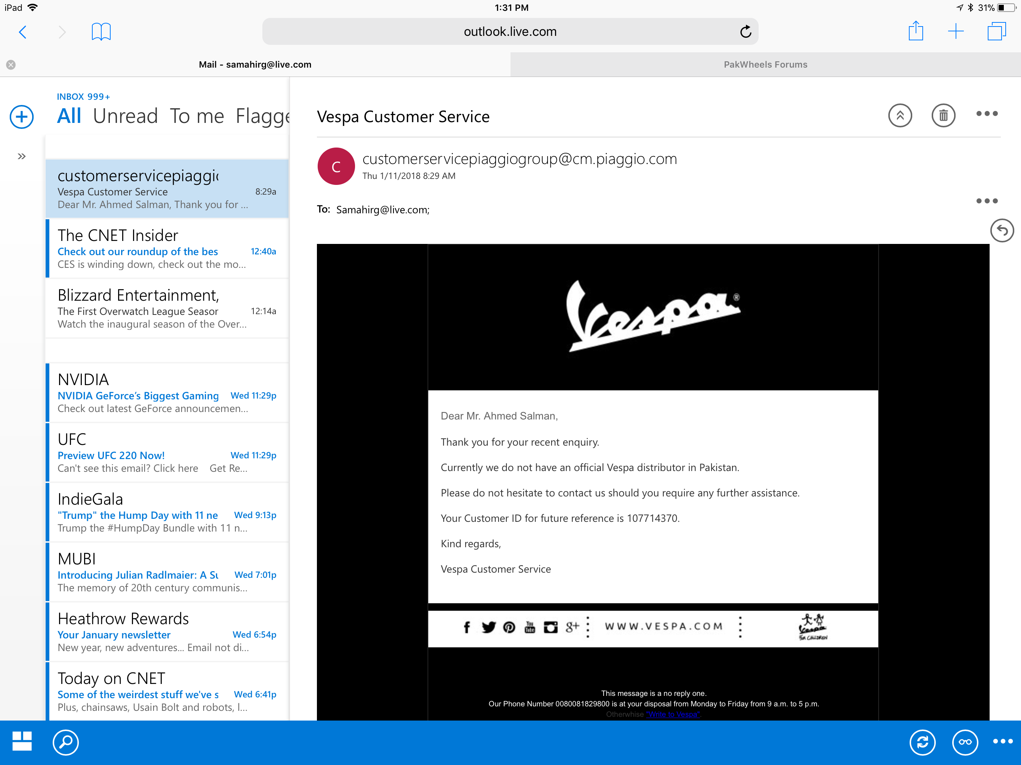Open Vespa Pinterest icon
Viewport: 1021px width, 765px height.
point(509,627)
